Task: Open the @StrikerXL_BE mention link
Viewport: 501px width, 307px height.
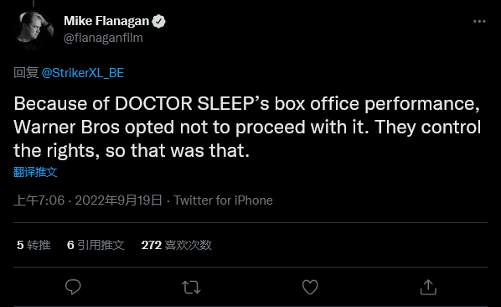Action: tap(83, 73)
